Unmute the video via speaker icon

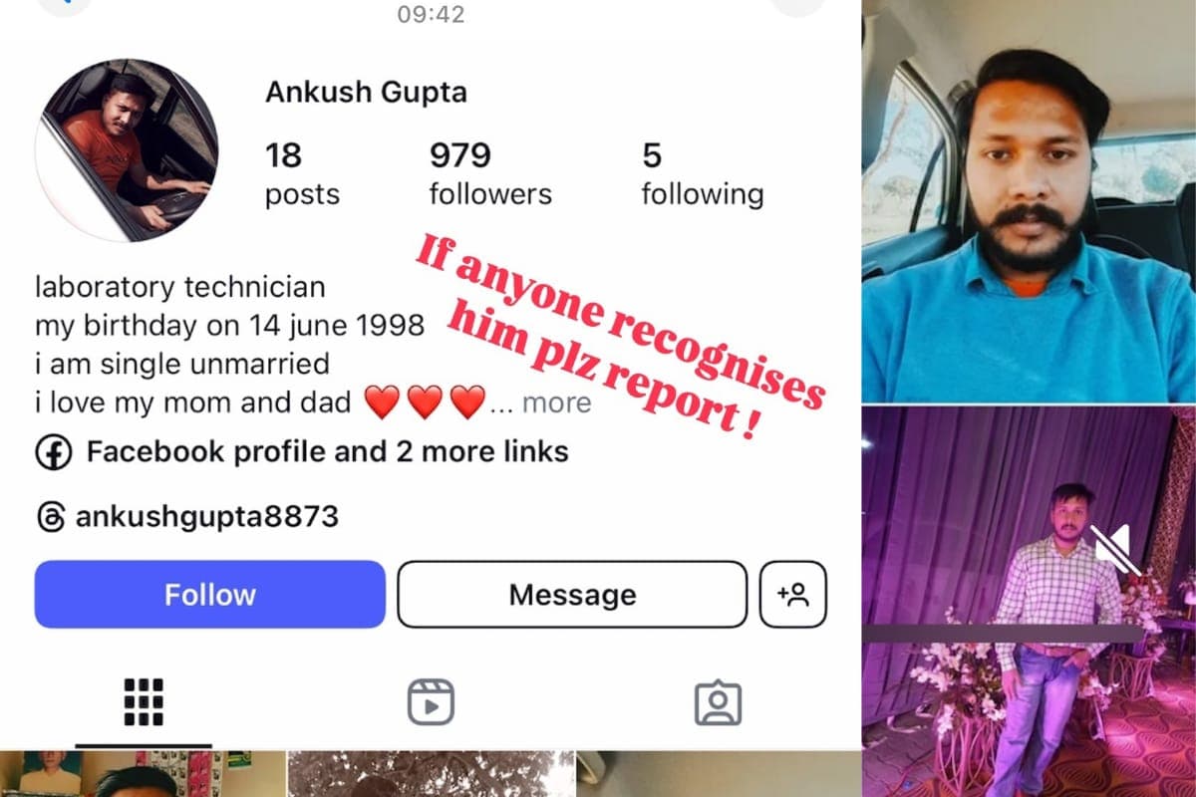(x=1115, y=549)
